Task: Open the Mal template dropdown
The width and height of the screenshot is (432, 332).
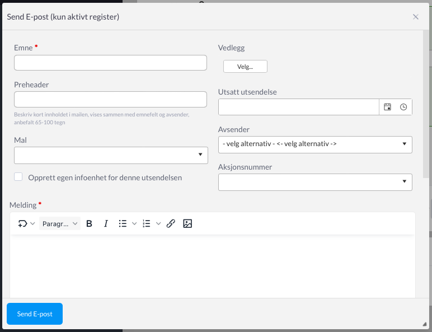Action: click(111, 155)
